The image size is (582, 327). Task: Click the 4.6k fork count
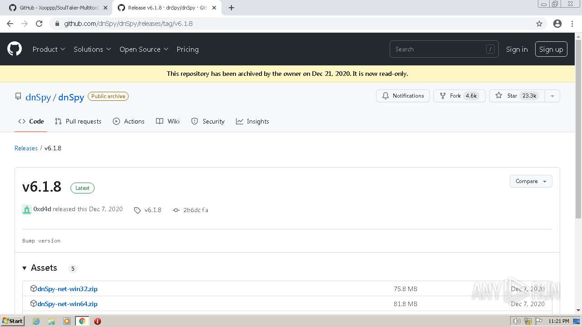(471, 96)
